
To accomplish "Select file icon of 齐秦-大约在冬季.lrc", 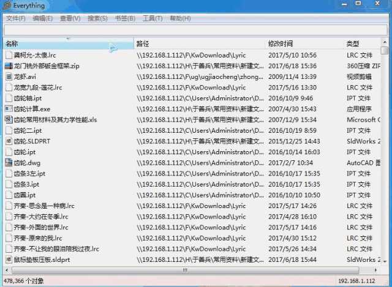I will [x=9, y=216].
